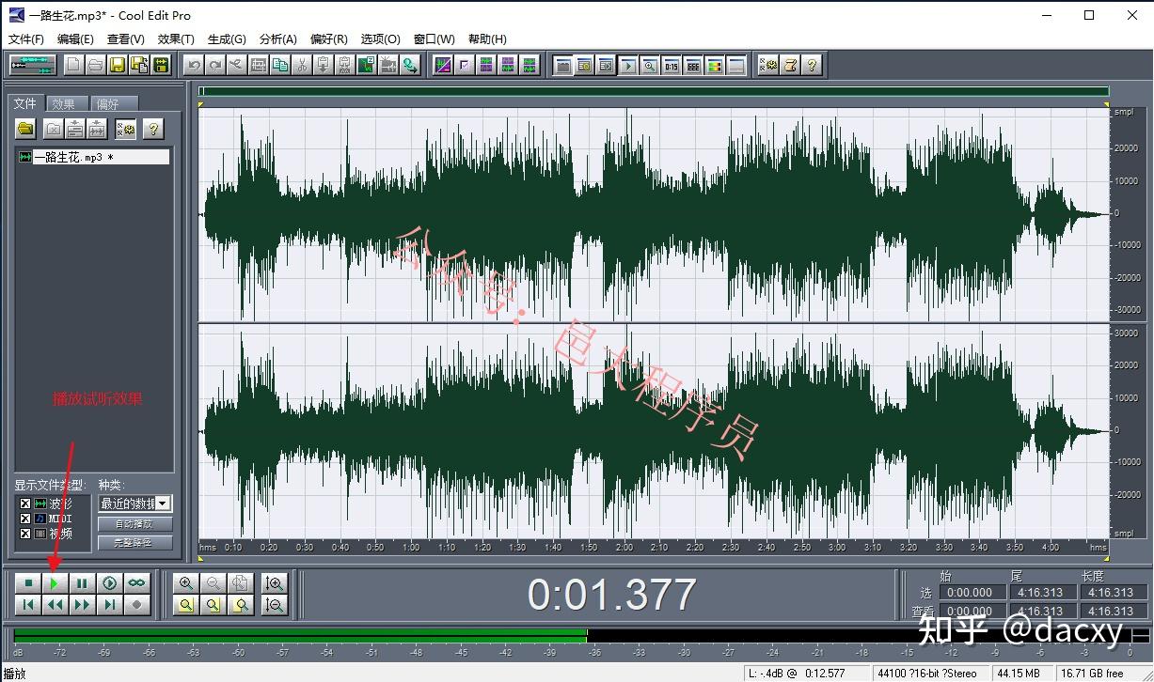Stop playback with the square stop button

pyautogui.click(x=28, y=583)
